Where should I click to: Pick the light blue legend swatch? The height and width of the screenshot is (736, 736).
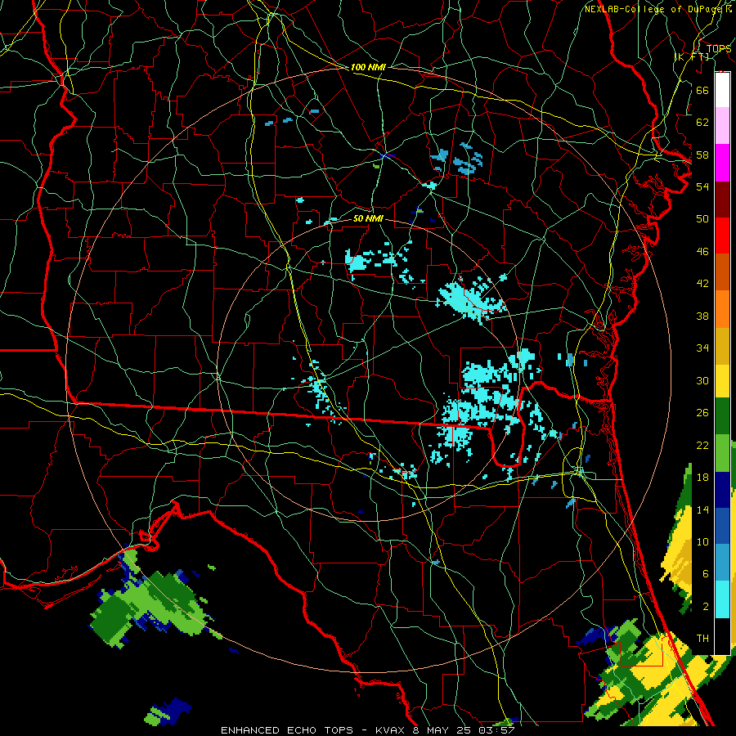coord(722,563)
